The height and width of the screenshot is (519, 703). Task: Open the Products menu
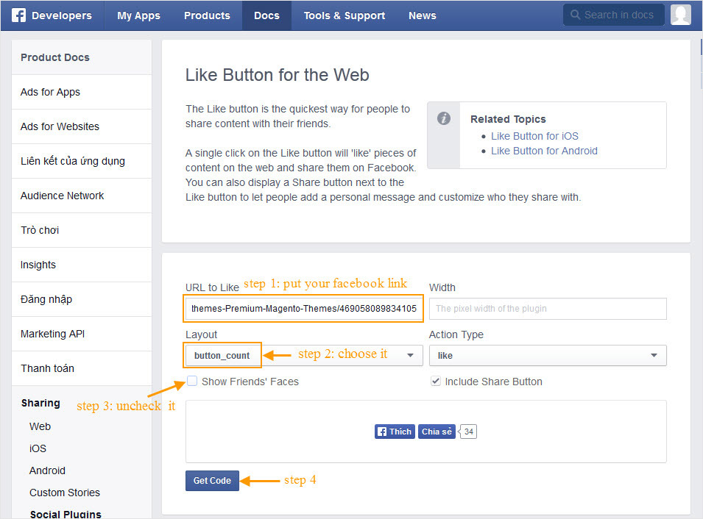[x=207, y=15]
